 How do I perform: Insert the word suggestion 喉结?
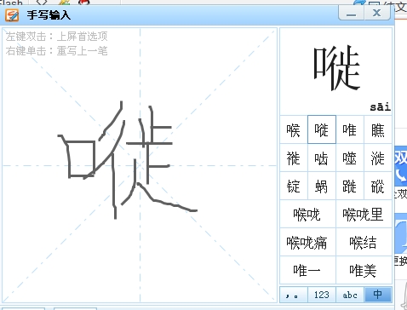click(364, 242)
